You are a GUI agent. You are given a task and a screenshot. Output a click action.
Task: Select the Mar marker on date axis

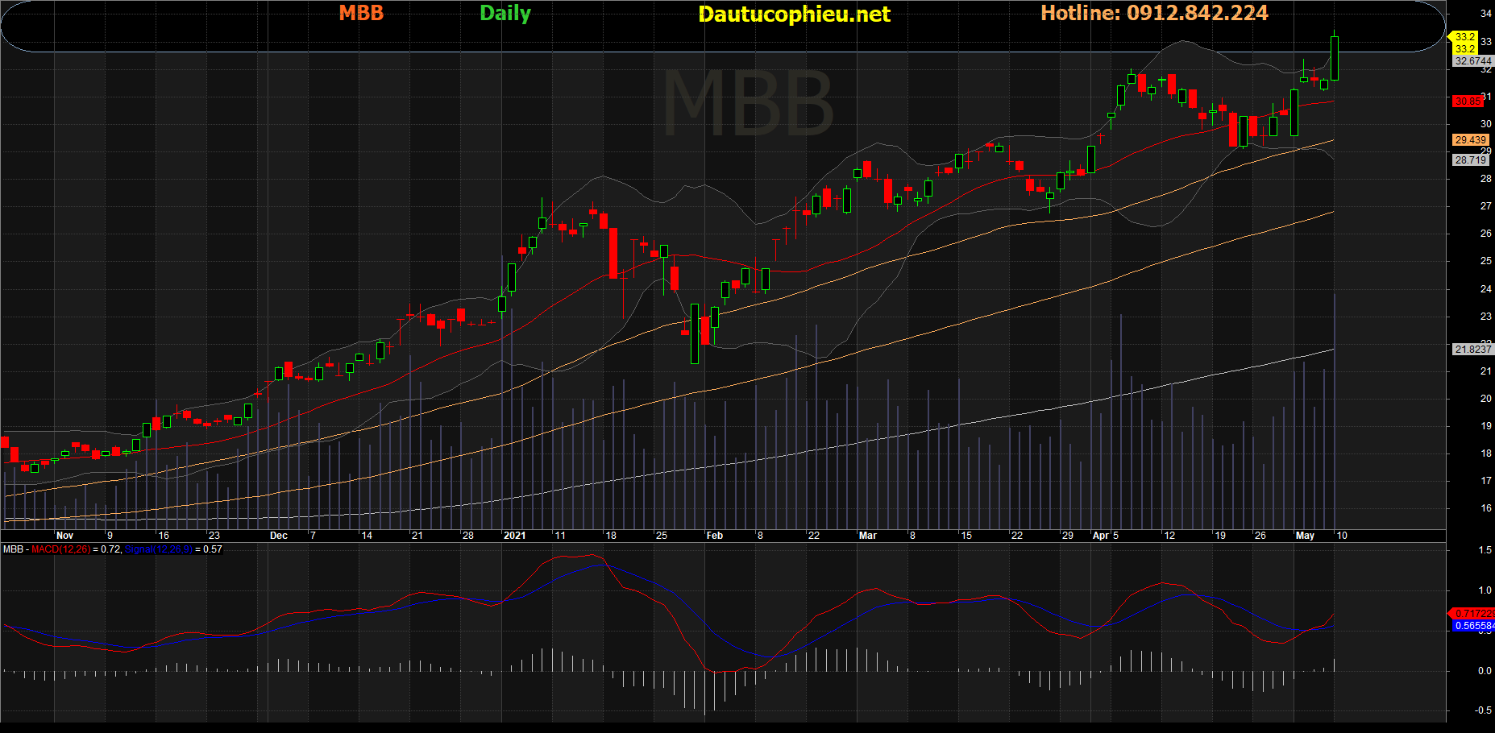point(868,536)
